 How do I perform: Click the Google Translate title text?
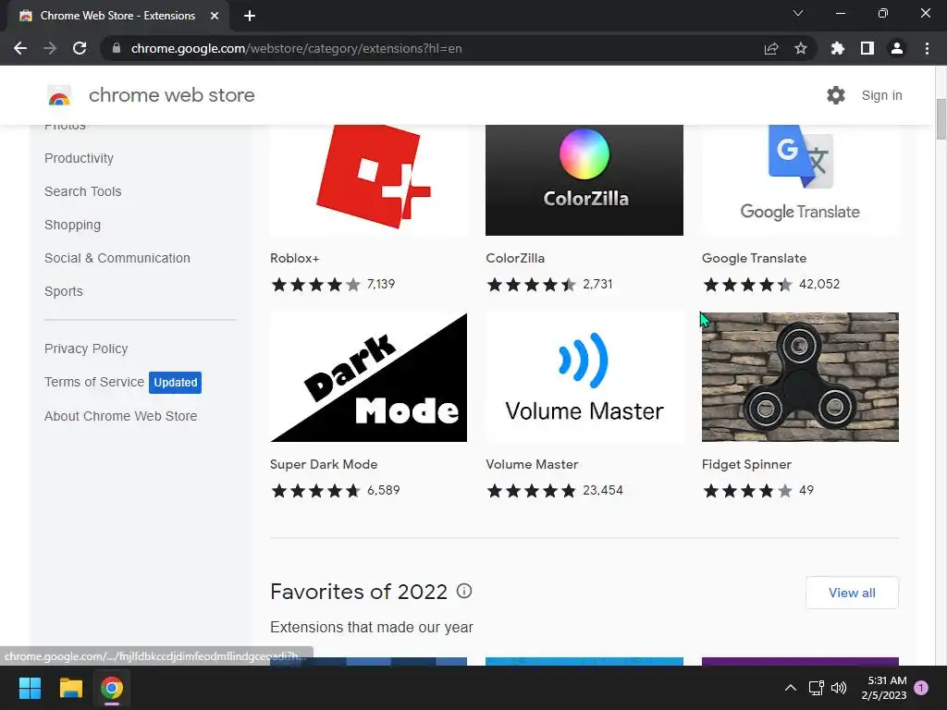point(754,258)
